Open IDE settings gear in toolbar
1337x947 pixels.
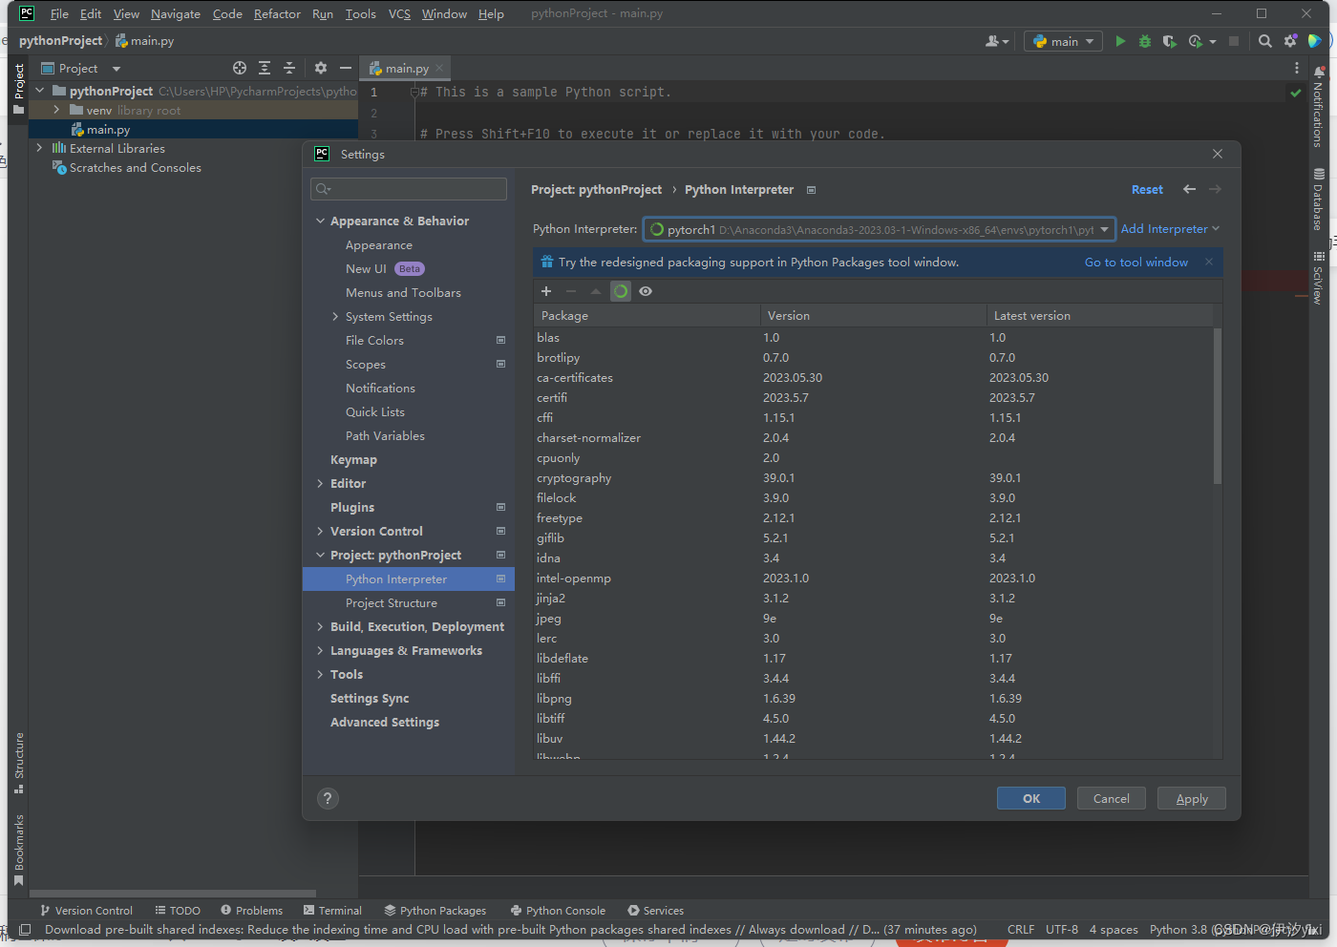point(1290,41)
